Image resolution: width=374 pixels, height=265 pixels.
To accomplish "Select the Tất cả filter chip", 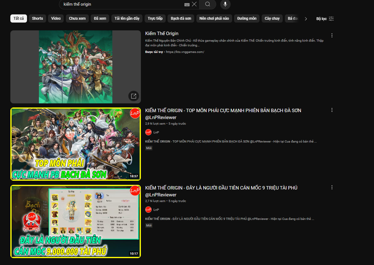I will point(19,18).
